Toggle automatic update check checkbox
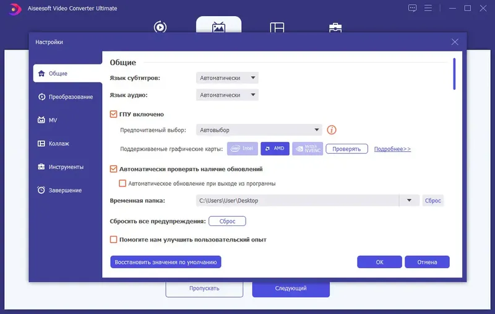Viewport: 495px width, 314px height. click(113, 169)
